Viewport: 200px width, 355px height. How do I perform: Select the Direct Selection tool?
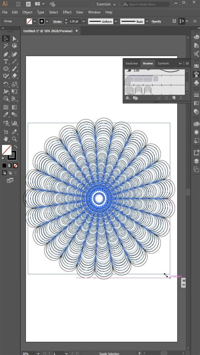(14, 38)
